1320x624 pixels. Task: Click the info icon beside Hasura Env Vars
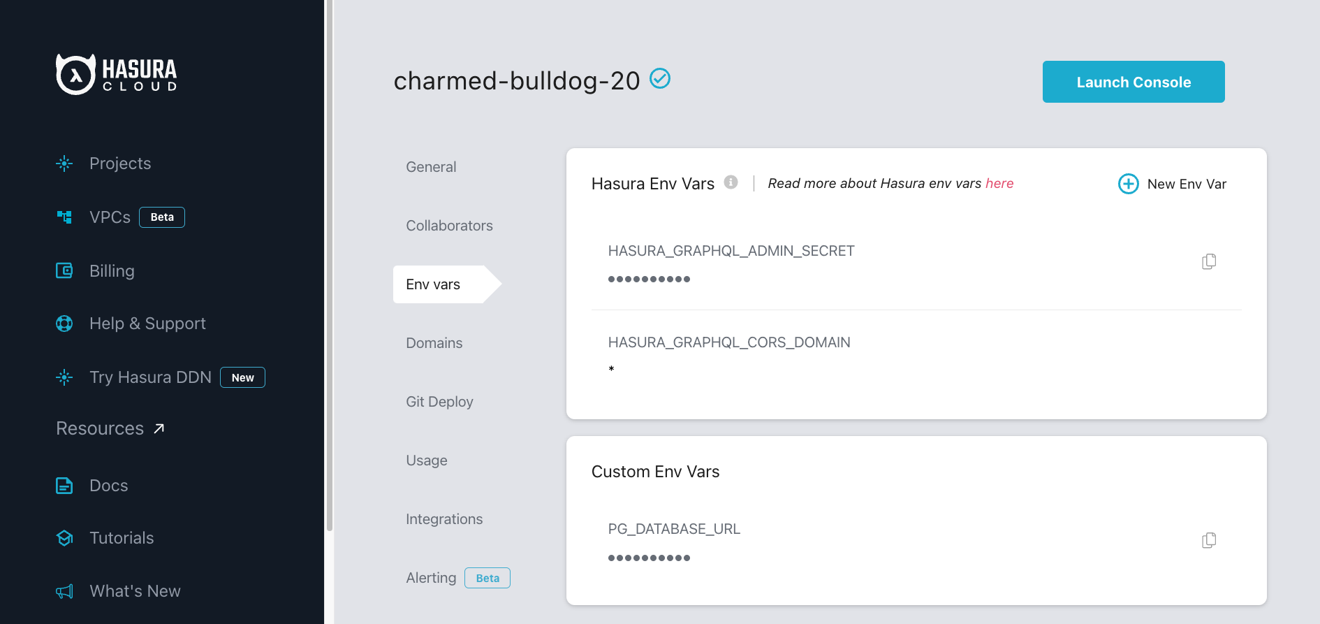731,182
